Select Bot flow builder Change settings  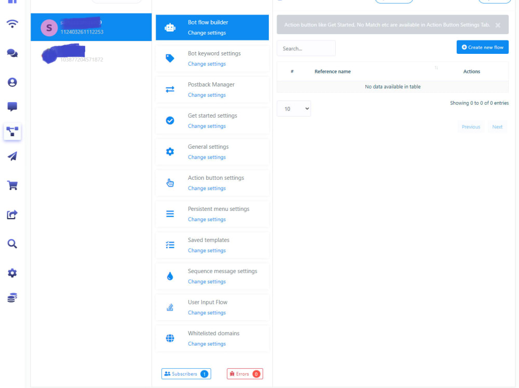coord(207,33)
